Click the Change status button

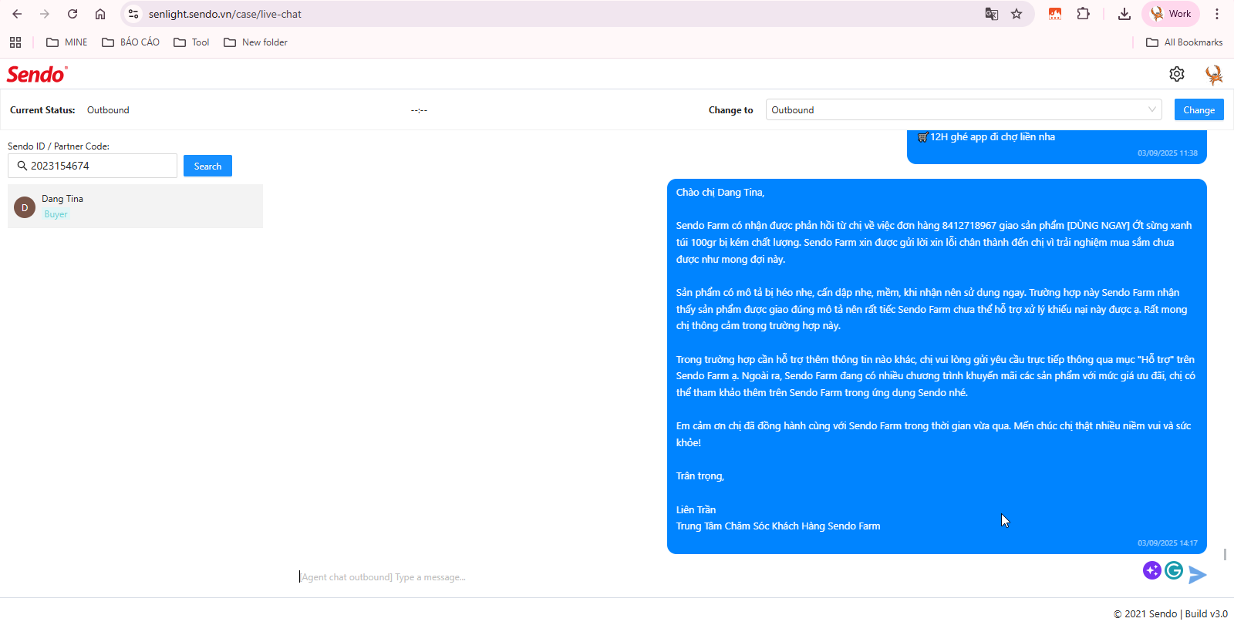point(1199,109)
